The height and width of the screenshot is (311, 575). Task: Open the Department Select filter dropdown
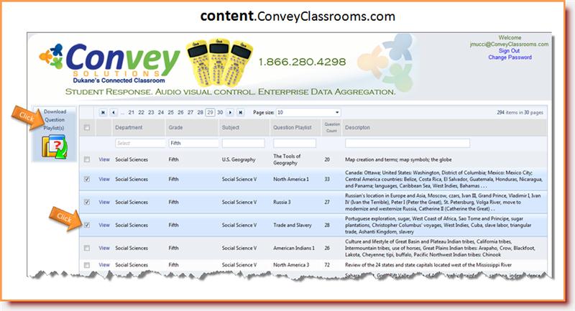pos(140,143)
